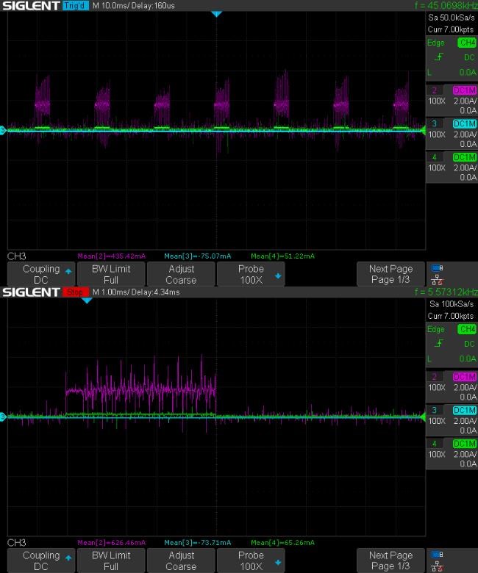Click the CH3 menu label in the Trig'd capture
Image resolution: width=478 pixels, height=573 pixels.
17,256
